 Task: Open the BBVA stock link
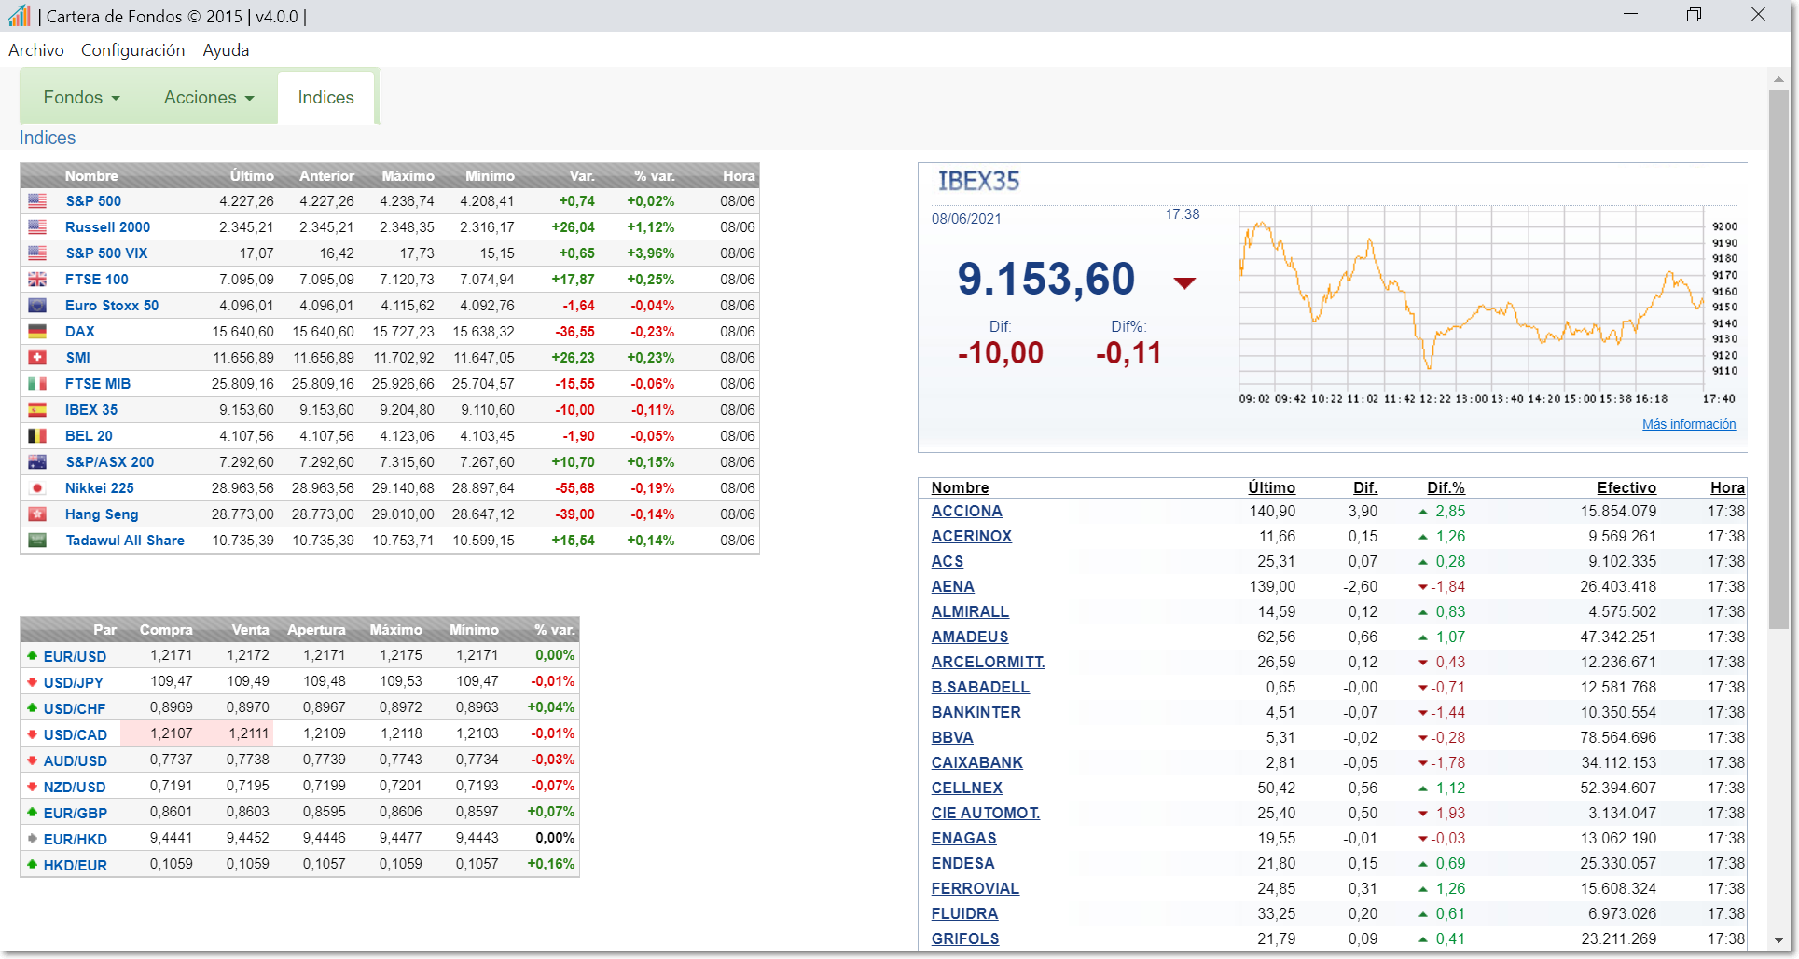[952, 738]
